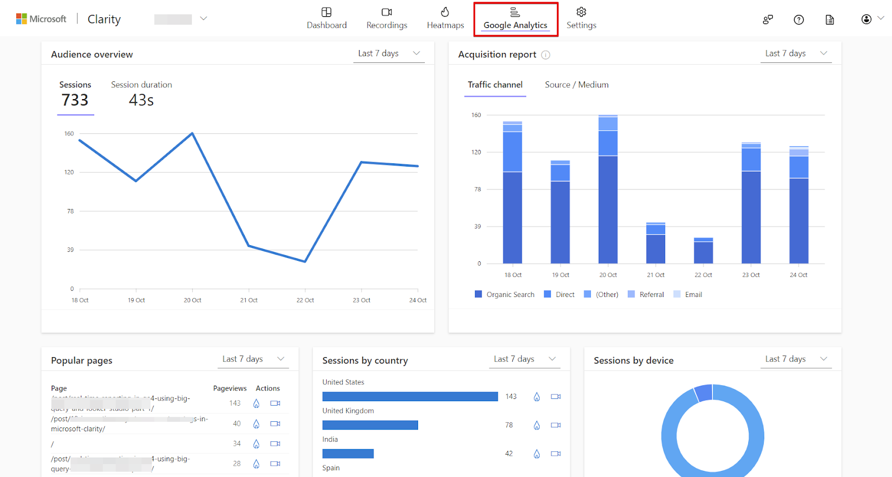Click the 20 Oct acquisition bar
Image resolution: width=892 pixels, height=477 pixels.
608,189
